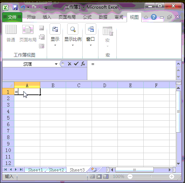185x183 pixels.
Task: Click vertical scrollbar up arrow
Action: [x=179, y=88]
